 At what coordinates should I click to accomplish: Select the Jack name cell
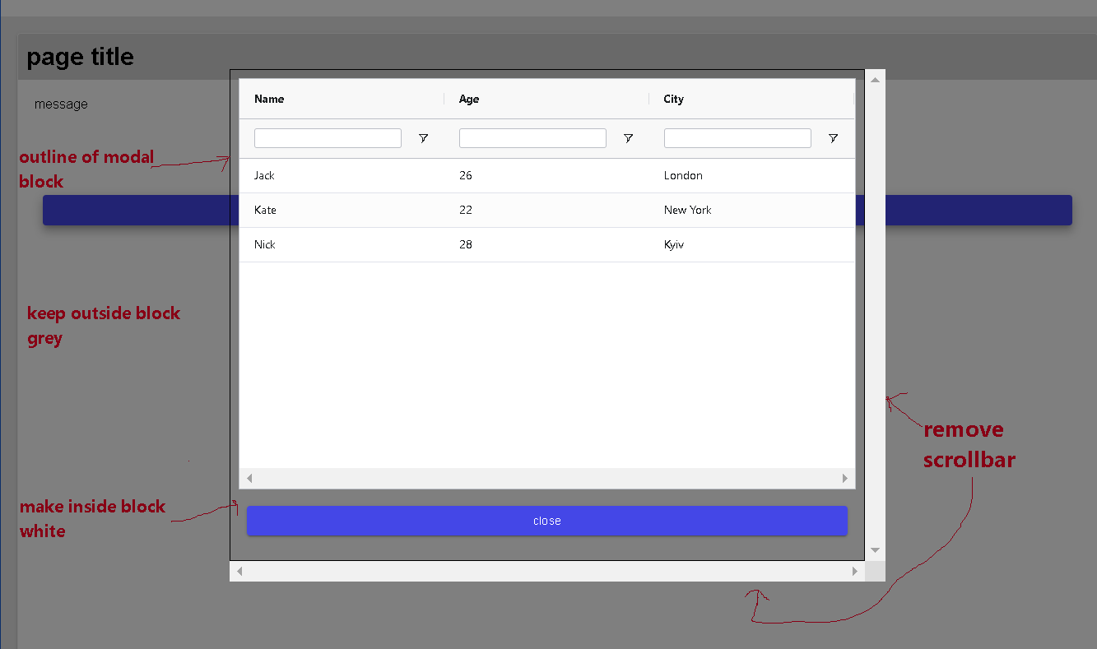coord(342,175)
